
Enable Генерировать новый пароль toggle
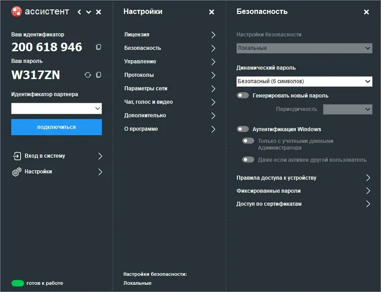(243, 95)
